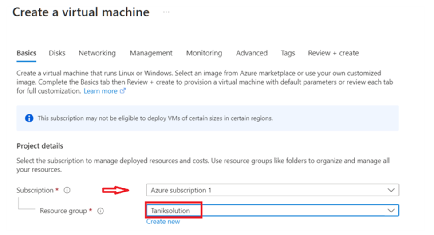Click the Learn more link
The width and height of the screenshot is (434, 235).
click(100, 91)
